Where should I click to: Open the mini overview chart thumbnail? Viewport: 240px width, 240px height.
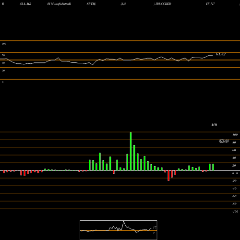pyautogui.click(x=119, y=230)
